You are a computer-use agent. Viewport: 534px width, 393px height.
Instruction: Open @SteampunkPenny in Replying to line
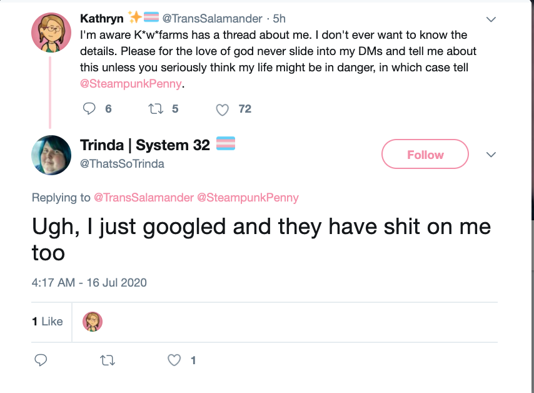(248, 198)
